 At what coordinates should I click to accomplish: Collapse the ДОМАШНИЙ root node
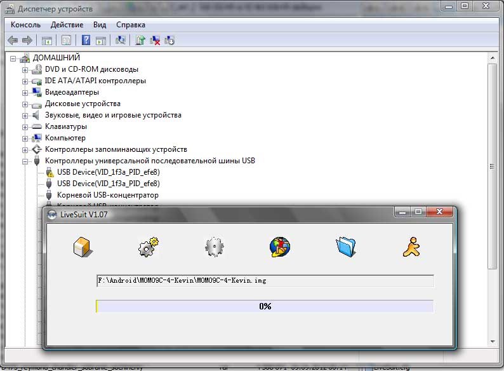coord(13,58)
